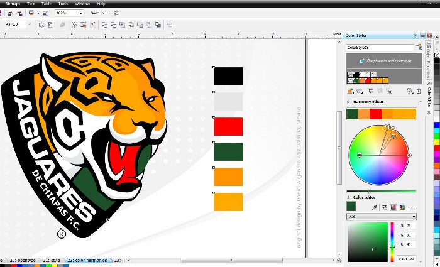The image size is (440, 267).
Task: Open the Window menu
Action: pyautogui.click(x=82, y=4)
